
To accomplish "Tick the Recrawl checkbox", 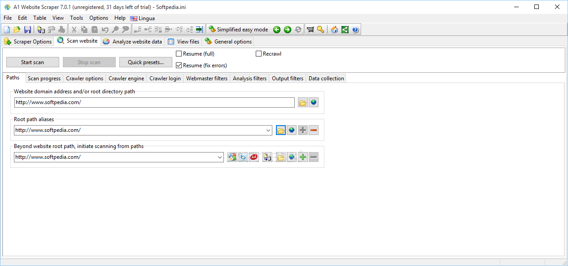I will click(258, 54).
